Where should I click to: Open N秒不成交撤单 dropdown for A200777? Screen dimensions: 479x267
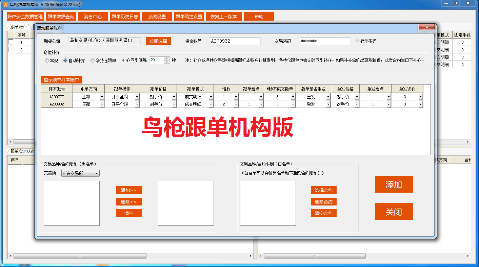click(x=293, y=97)
